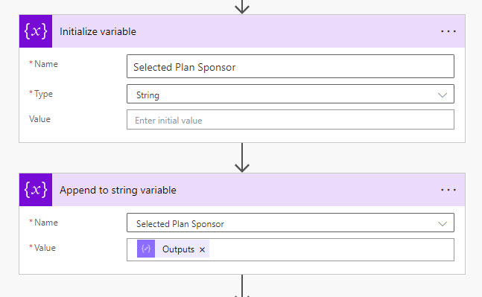
Task: Remove the Outputs token with the X
Action: (202, 249)
